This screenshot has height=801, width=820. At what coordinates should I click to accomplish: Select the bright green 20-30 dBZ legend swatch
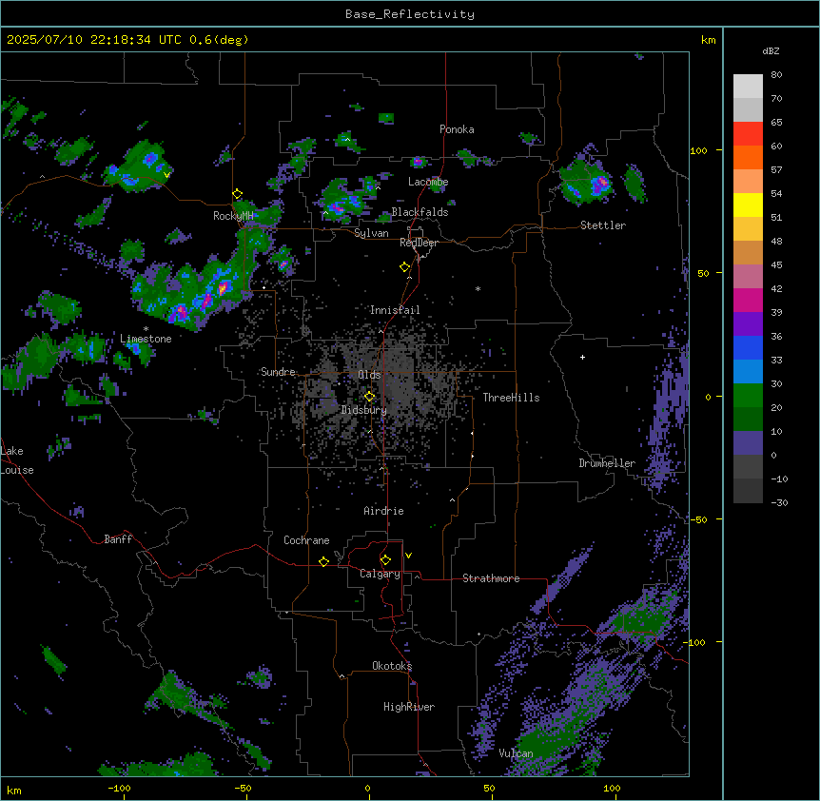(x=748, y=396)
